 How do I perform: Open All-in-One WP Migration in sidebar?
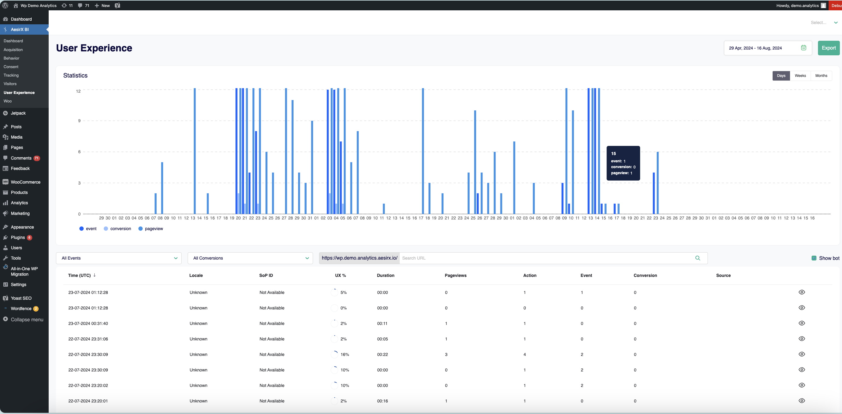point(24,271)
